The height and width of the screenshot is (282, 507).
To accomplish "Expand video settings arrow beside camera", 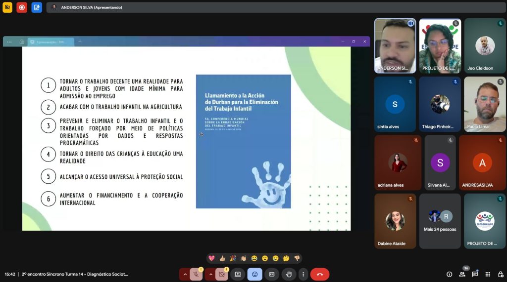I will coord(210,274).
